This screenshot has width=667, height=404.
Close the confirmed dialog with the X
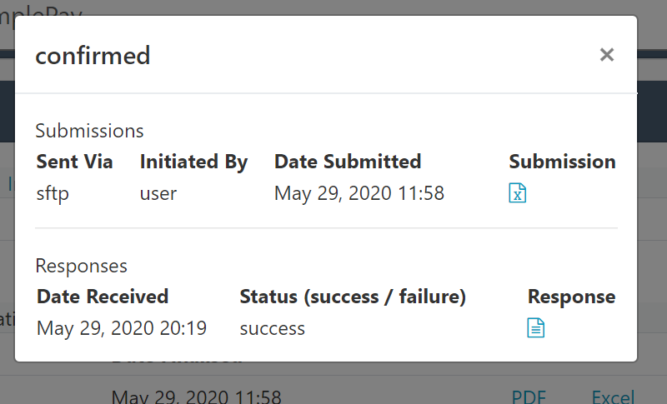coord(607,55)
